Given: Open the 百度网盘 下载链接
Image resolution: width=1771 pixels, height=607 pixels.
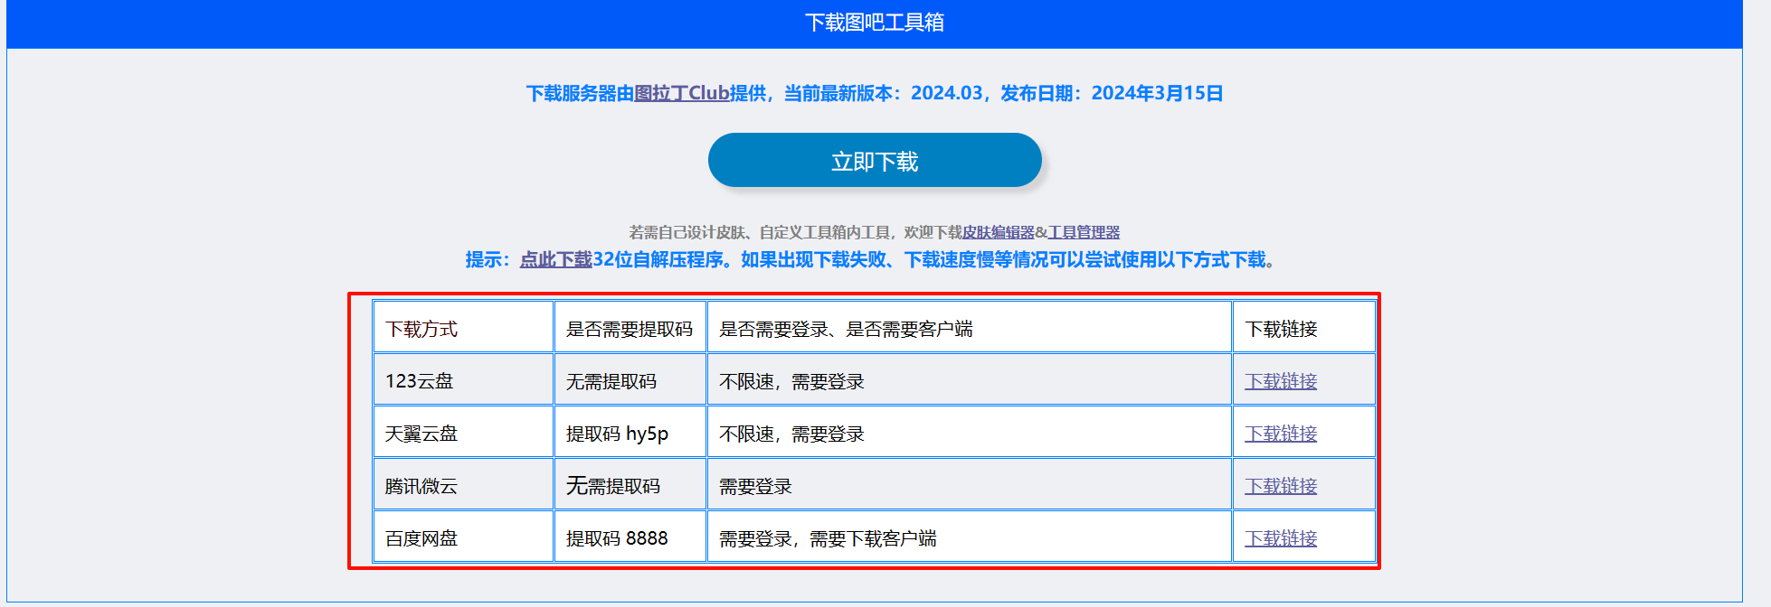Looking at the screenshot, I should point(1280,538).
